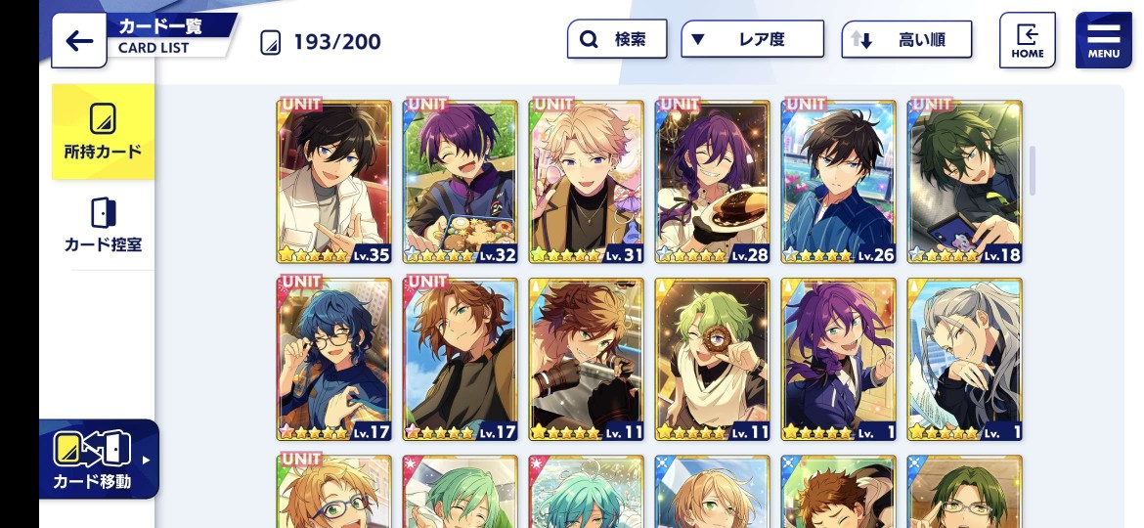The image size is (1144, 528).
Task: Select the Lv.35 card thumbnail
Action: click(334, 182)
